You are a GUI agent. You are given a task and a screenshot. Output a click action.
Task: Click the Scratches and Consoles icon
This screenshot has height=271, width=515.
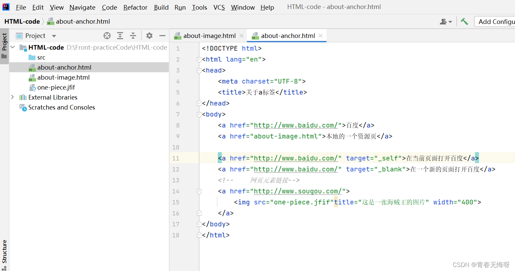click(23, 107)
